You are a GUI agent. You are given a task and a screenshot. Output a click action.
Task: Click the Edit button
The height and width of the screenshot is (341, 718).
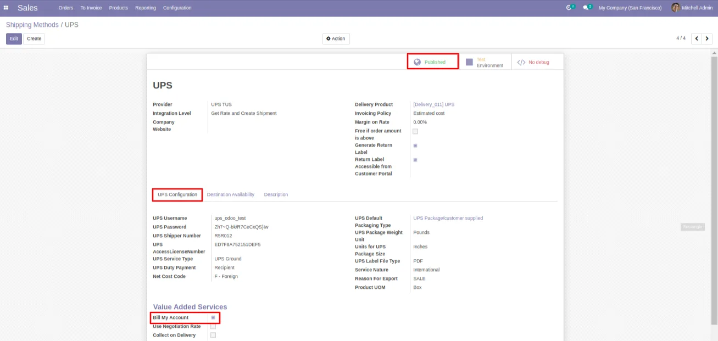click(x=14, y=38)
